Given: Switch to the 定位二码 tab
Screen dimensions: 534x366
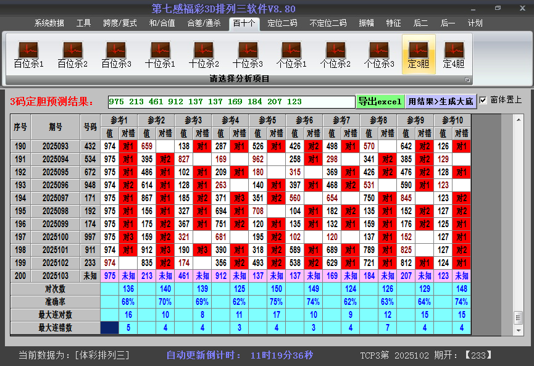Looking at the screenshot, I should click(x=282, y=23).
